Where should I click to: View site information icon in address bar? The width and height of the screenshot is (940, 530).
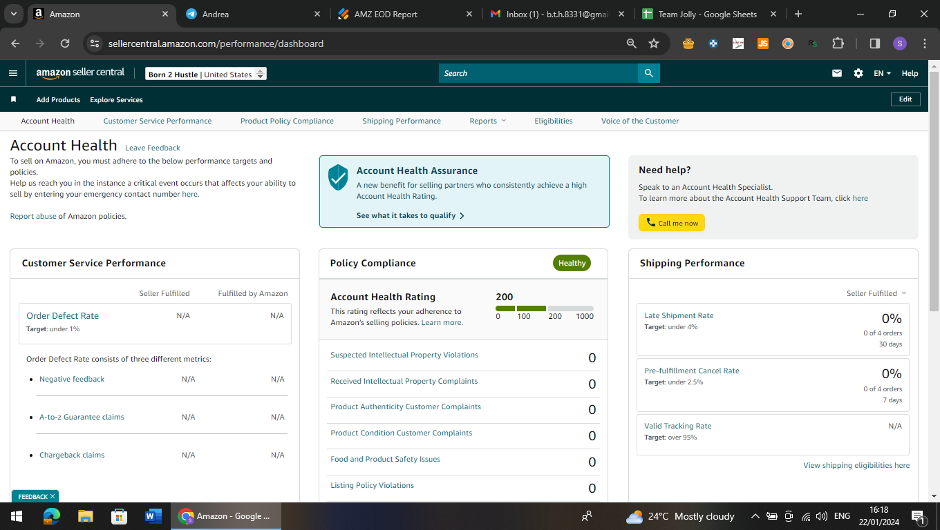[x=95, y=43]
